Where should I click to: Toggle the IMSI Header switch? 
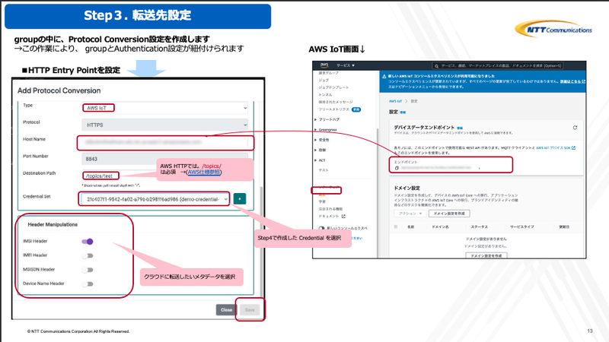click(88, 242)
